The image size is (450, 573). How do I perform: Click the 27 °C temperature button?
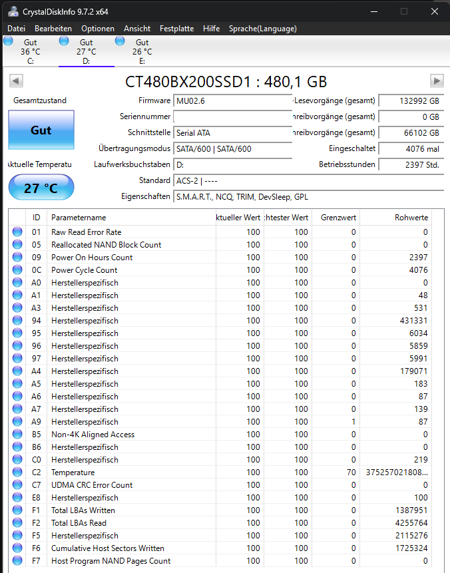[41, 188]
